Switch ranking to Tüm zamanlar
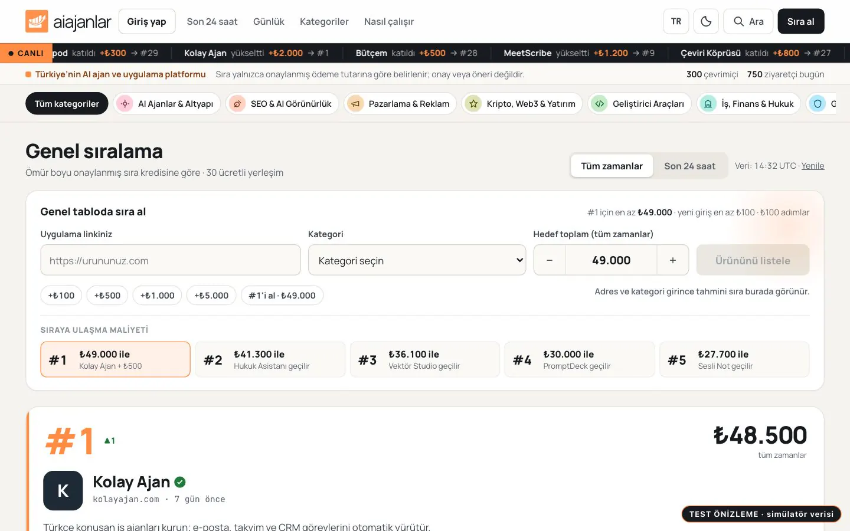 coord(612,166)
